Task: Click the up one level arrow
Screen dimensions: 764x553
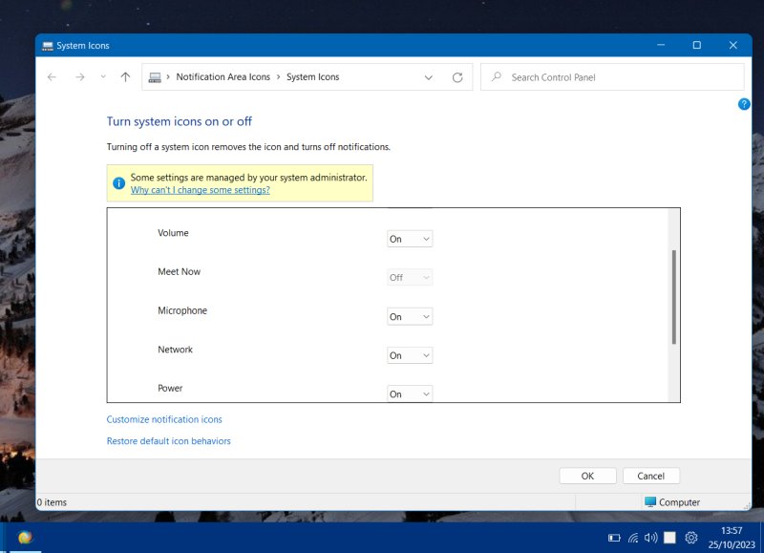Action: point(124,77)
